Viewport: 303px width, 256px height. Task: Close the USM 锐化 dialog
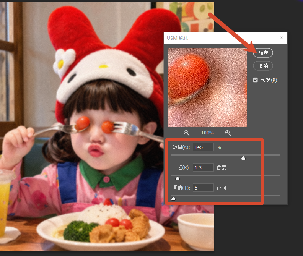tap(281, 38)
